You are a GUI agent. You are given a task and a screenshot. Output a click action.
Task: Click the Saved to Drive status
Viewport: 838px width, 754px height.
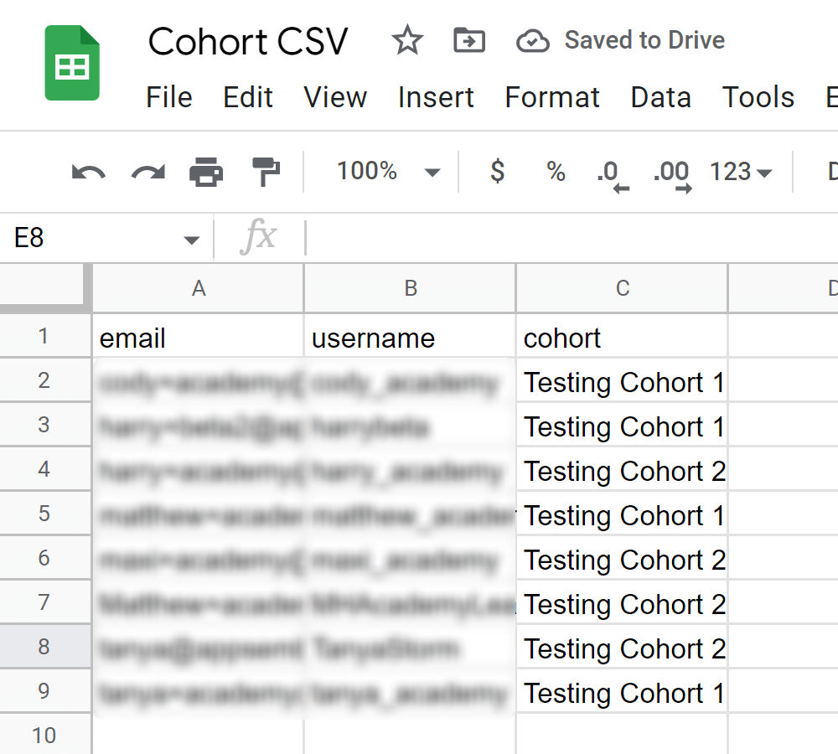644,39
